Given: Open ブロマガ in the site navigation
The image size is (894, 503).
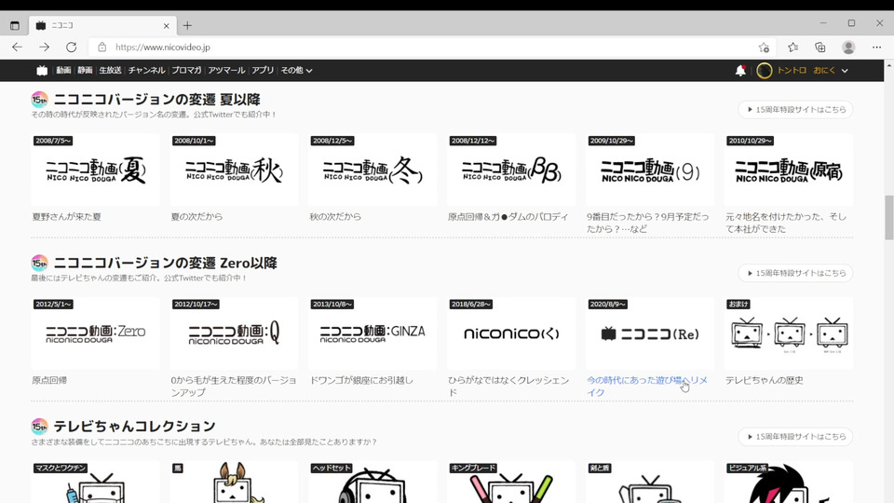Looking at the screenshot, I should tap(186, 70).
